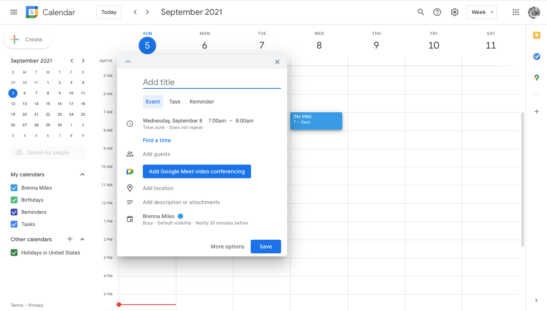The height and width of the screenshot is (311, 547).
Task: Open the Week view dropdown
Action: click(x=482, y=12)
